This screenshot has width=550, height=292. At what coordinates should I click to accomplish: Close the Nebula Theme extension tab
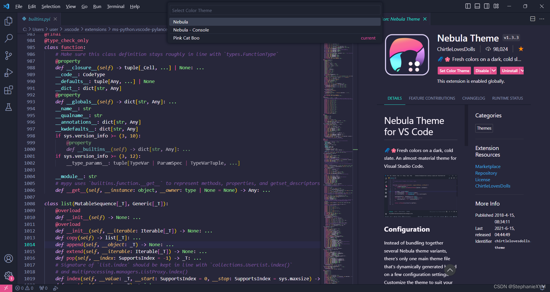click(x=425, y=19)
